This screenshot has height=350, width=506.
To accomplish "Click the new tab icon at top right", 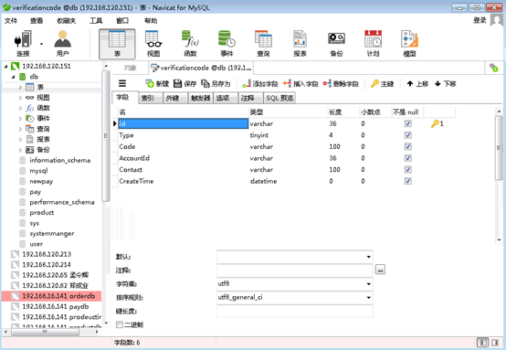I will pos(493,68).
